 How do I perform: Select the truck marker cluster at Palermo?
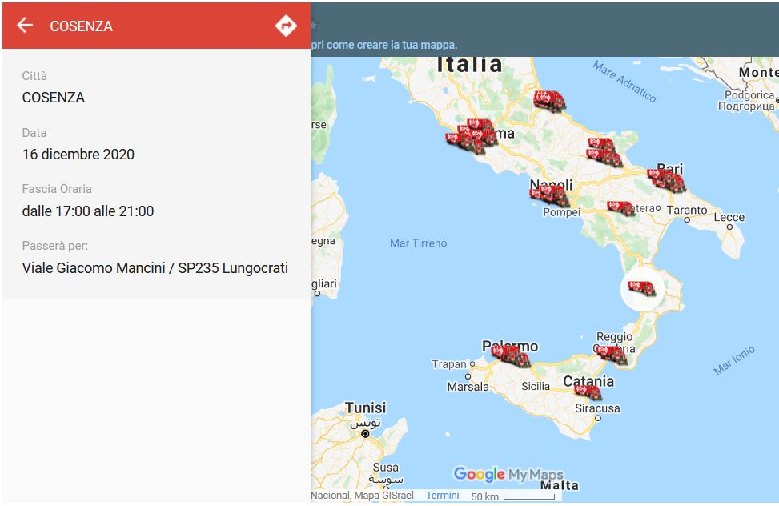[x=511, y=356]
